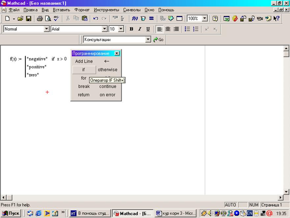The width and height of the screenshot is (290, 218).
Task: Paste from clipboard using the toolbar icon
Action: [x=85, y=19]
